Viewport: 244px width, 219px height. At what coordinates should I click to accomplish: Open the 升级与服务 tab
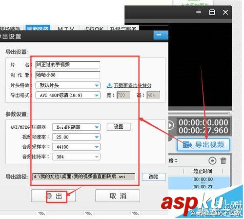click(123, 28)
